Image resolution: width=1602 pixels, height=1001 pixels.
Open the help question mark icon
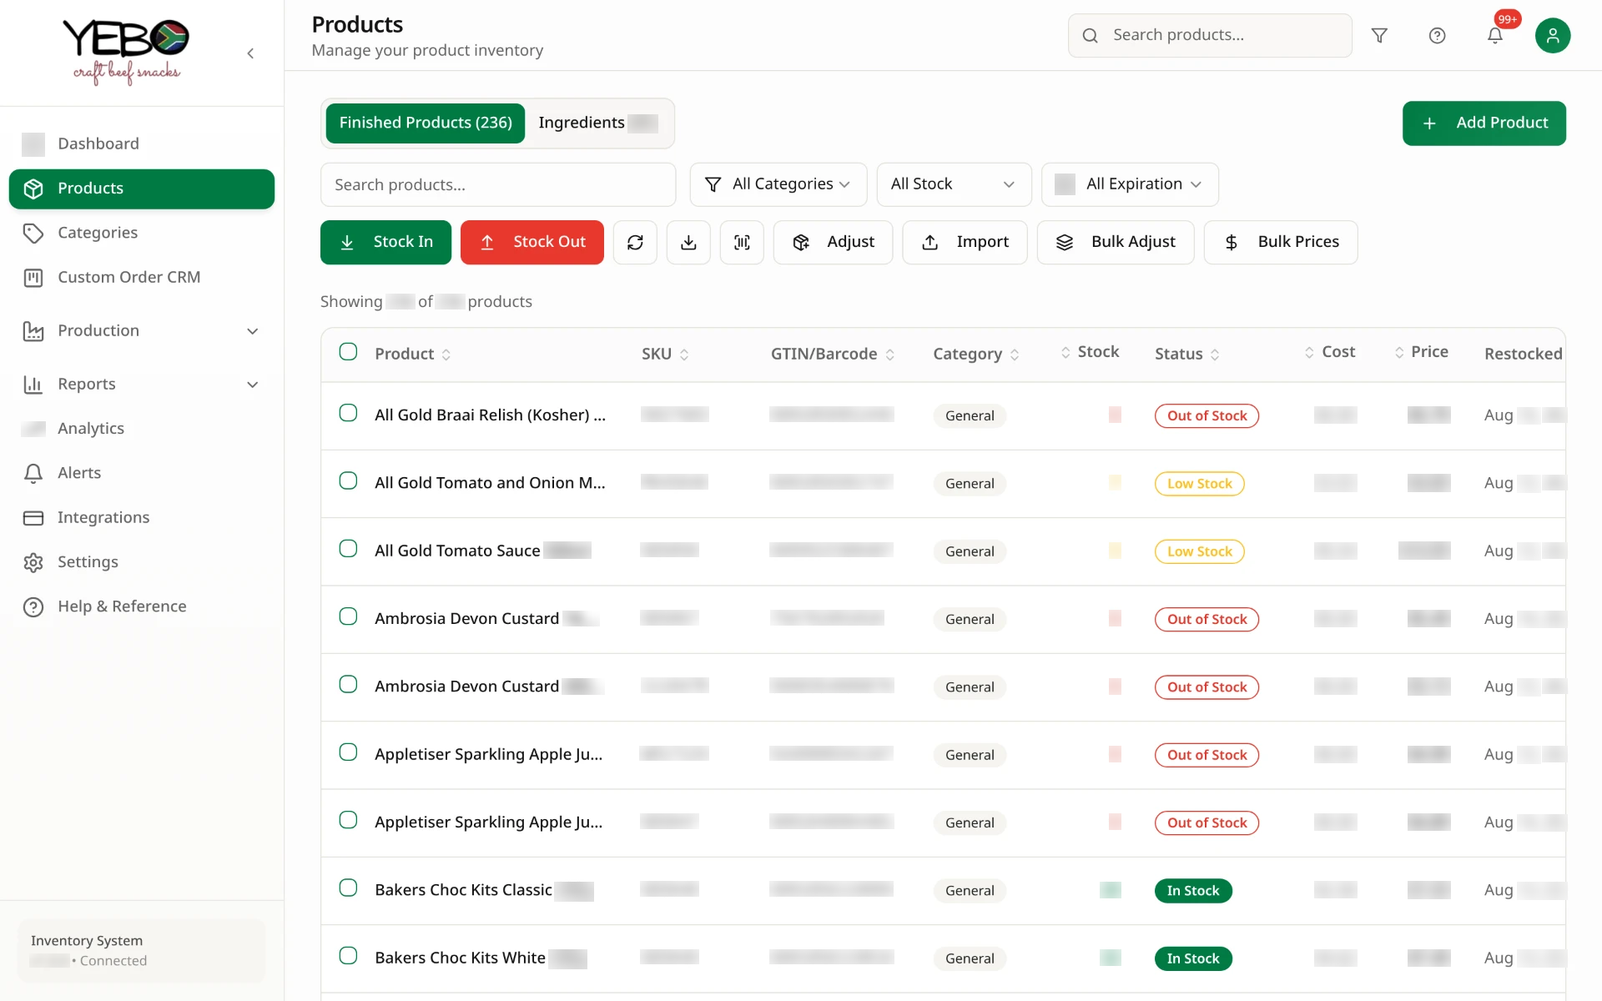click(1437, 35)
